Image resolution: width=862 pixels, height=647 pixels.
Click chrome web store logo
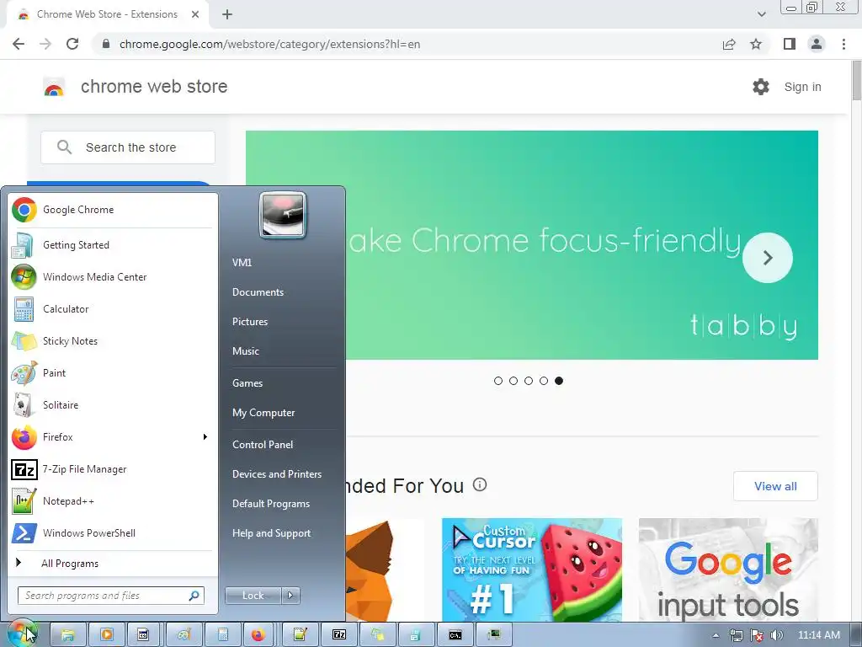54,87
